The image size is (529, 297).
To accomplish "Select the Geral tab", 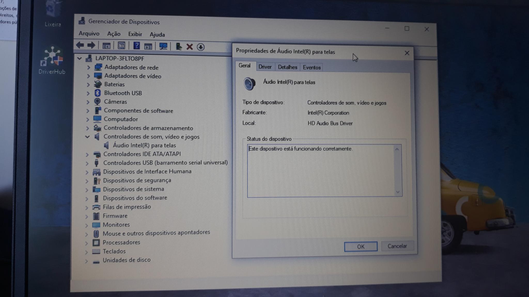I will (x=244, y=66).
